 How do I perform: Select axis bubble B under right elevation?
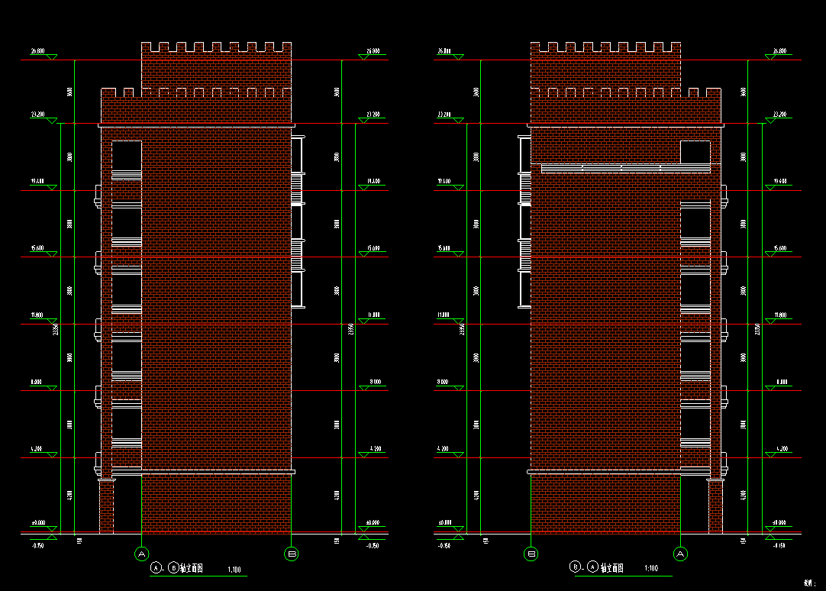[x=531, y=554]
